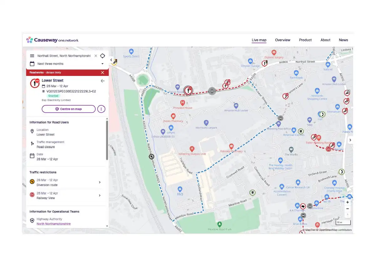This screenshot has height=266, width=376.
Task: Switch to the Overview tab
Action: pos(283,40)
